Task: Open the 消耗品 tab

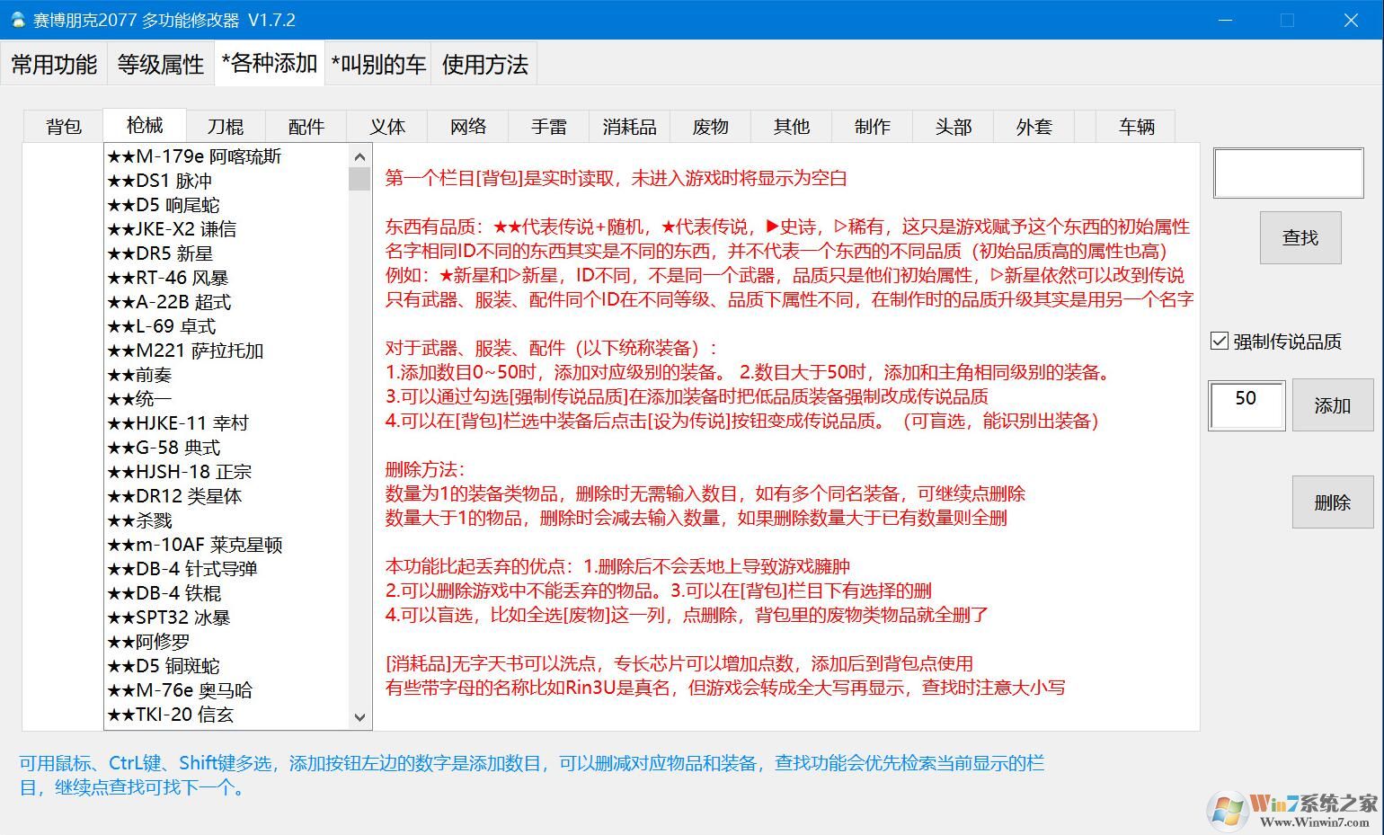Action: pyautogui.click(x=628, y=126)
